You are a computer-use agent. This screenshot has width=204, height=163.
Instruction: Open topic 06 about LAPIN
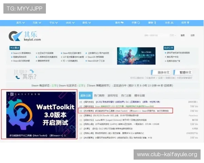127,124
